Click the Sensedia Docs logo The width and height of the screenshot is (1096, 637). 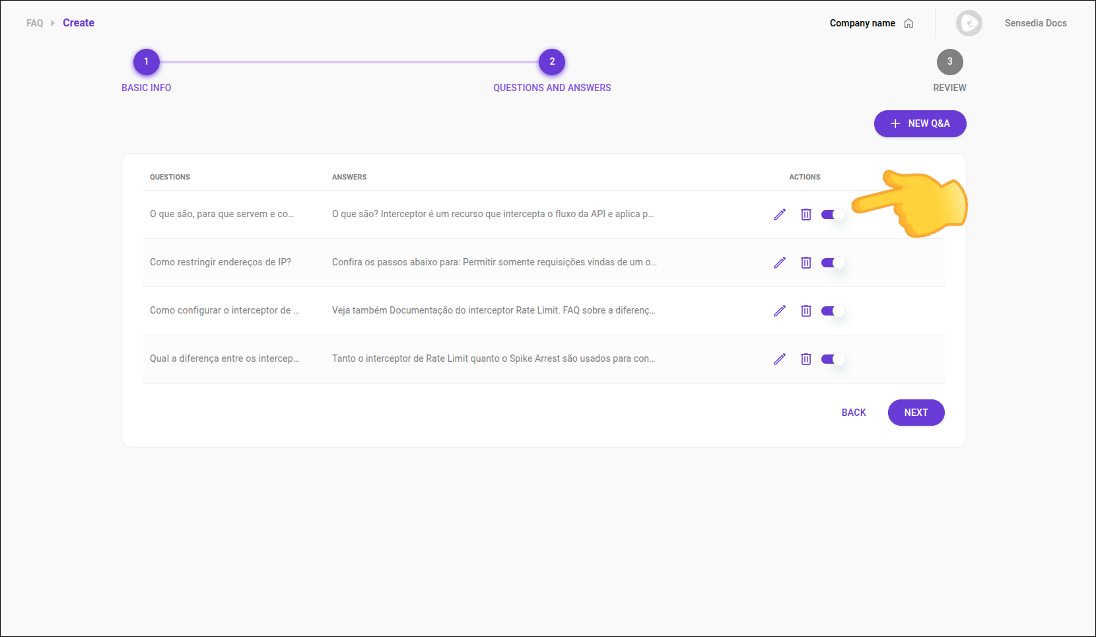969,22
